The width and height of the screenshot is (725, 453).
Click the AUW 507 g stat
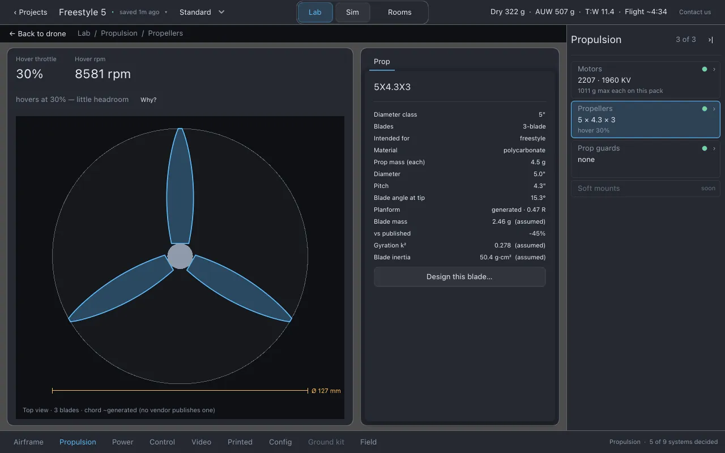[555, 12]
